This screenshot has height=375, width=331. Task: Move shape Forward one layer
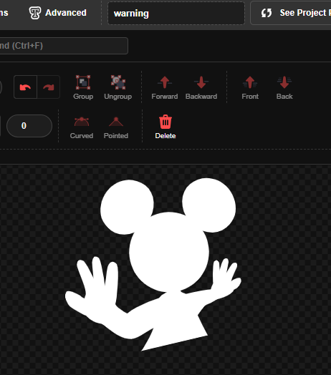click(x=165, y=87)
